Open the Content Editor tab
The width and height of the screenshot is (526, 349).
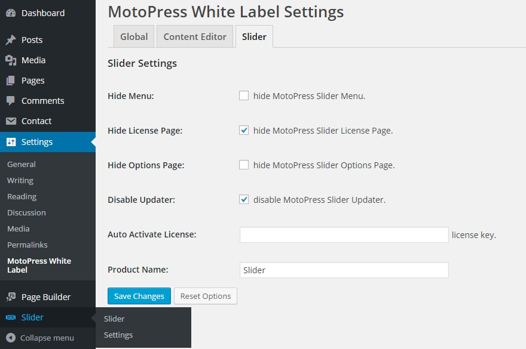point(195,36)
